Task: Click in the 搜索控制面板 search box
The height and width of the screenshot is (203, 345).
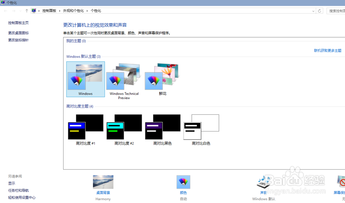Action: pyautogui.click(x=336, y=11)
